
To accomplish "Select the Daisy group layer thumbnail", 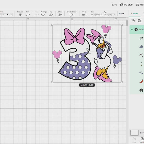I will coord(136,30).
